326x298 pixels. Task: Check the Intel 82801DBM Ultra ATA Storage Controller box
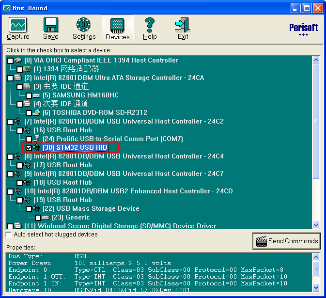click(10, 78)
